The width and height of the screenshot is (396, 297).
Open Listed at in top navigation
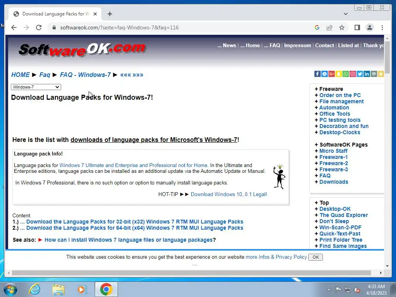[x=348, y=46]
